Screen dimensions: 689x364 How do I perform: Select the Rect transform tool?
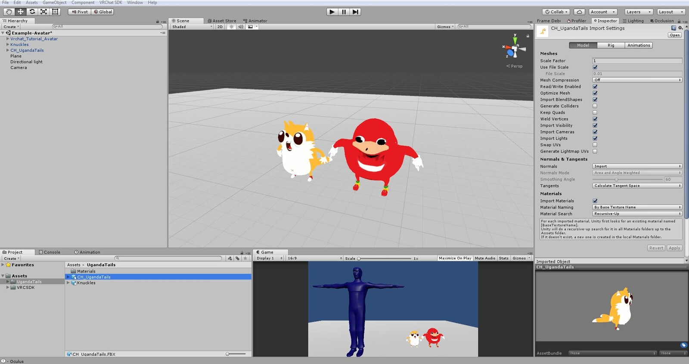click(55, 12)
